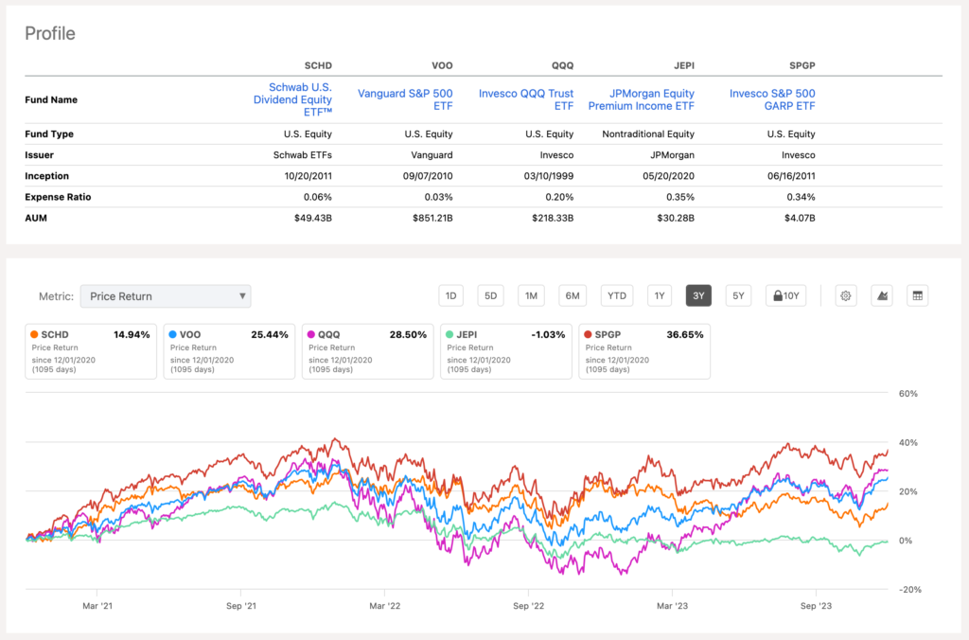Open chart settings gear icon
Image resolution: width=969 pixels, height=640 pixels.
coord(845,296)
